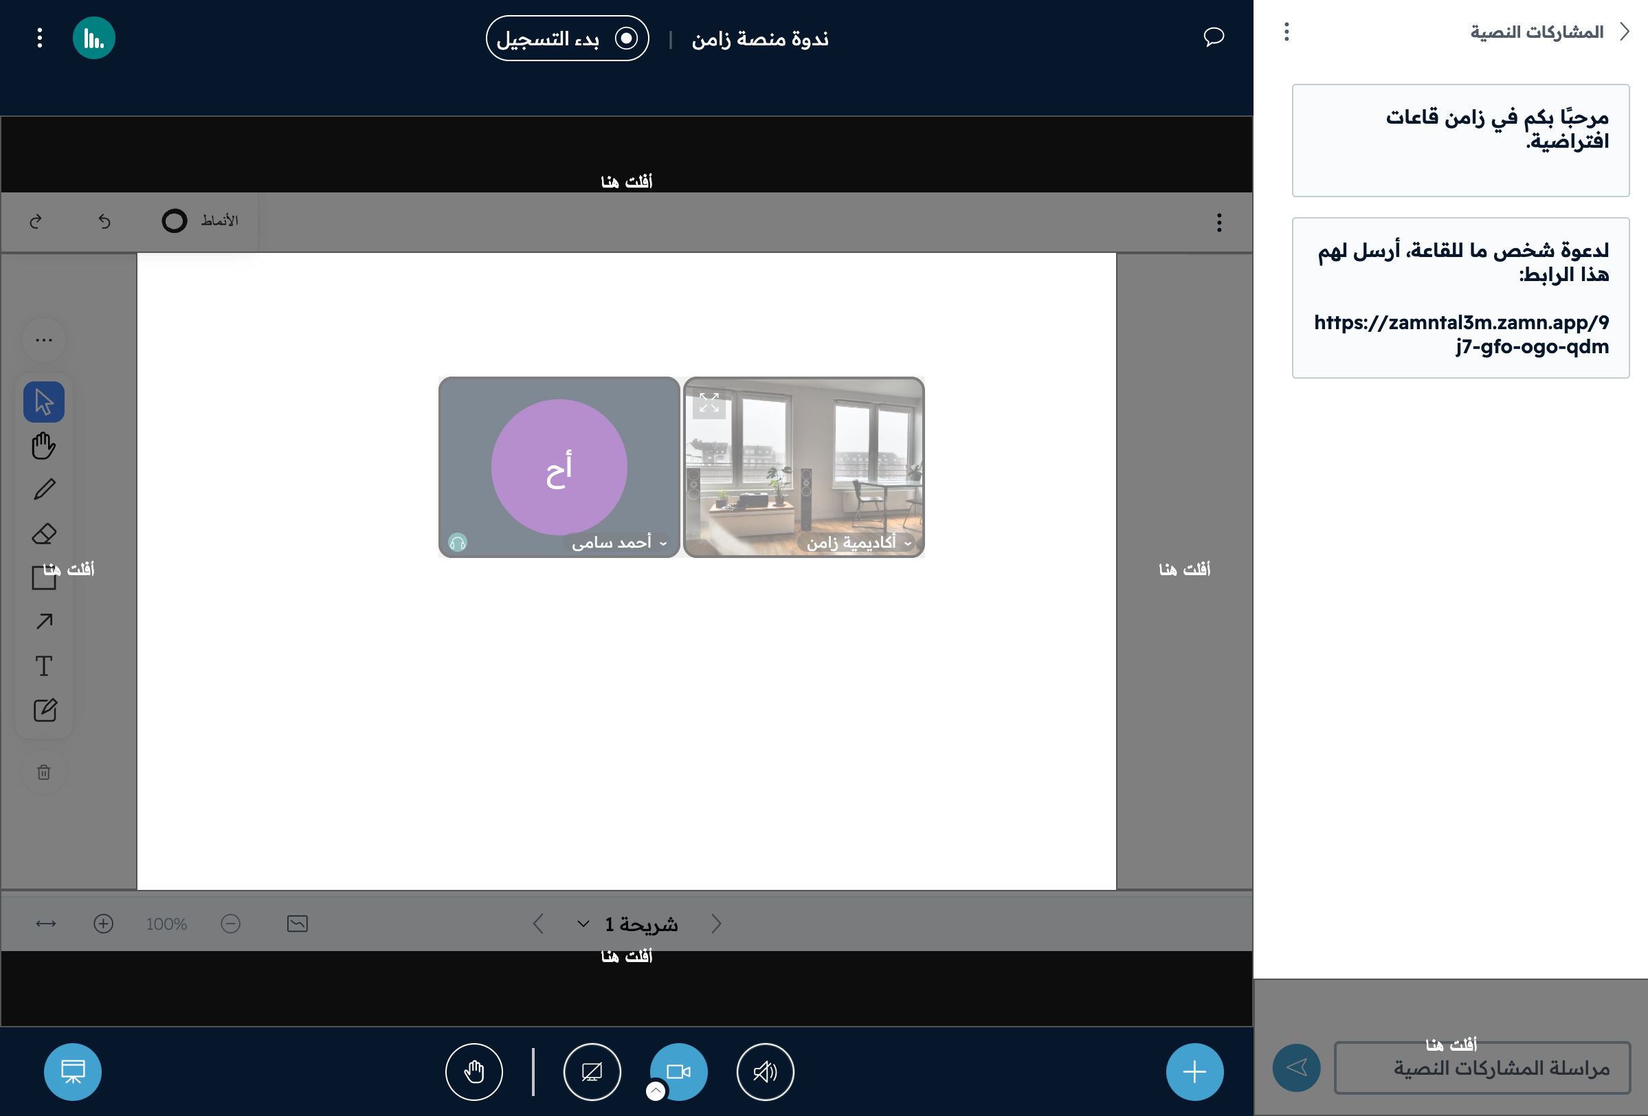Zoom out with minus icon
1648x1116 pixels.
pyautogui.click(x=230, y=923)
